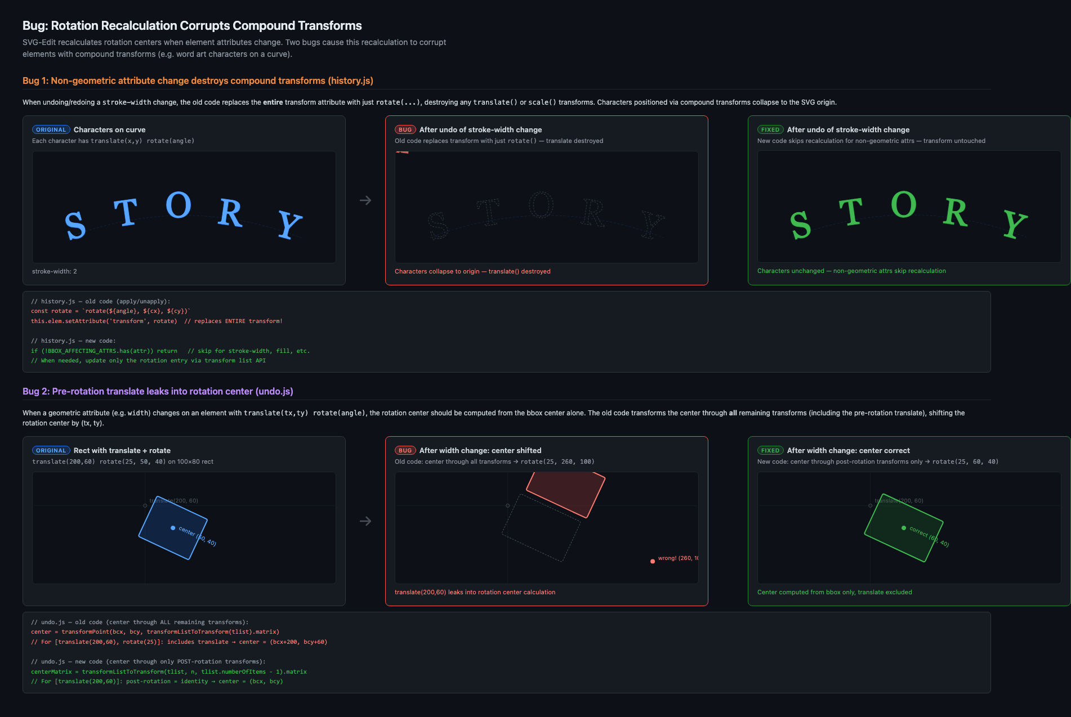Click the green rotated rectangle

pyautogui.click(x=904, y=528)
